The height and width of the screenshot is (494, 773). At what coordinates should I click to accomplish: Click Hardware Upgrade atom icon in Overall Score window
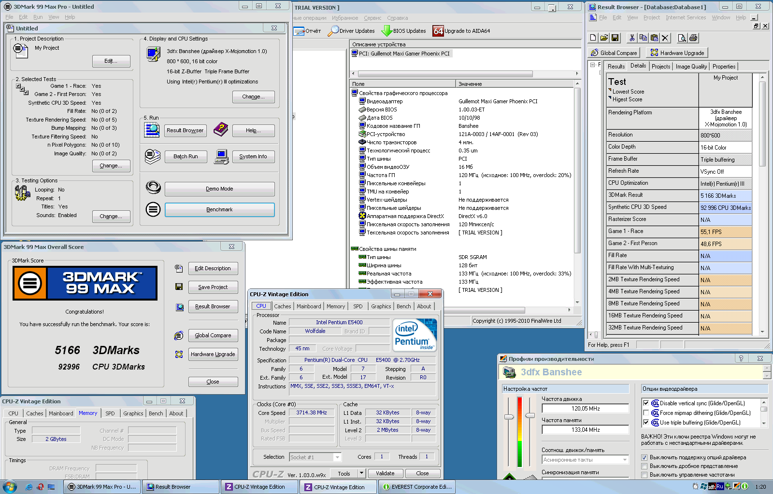179,354
